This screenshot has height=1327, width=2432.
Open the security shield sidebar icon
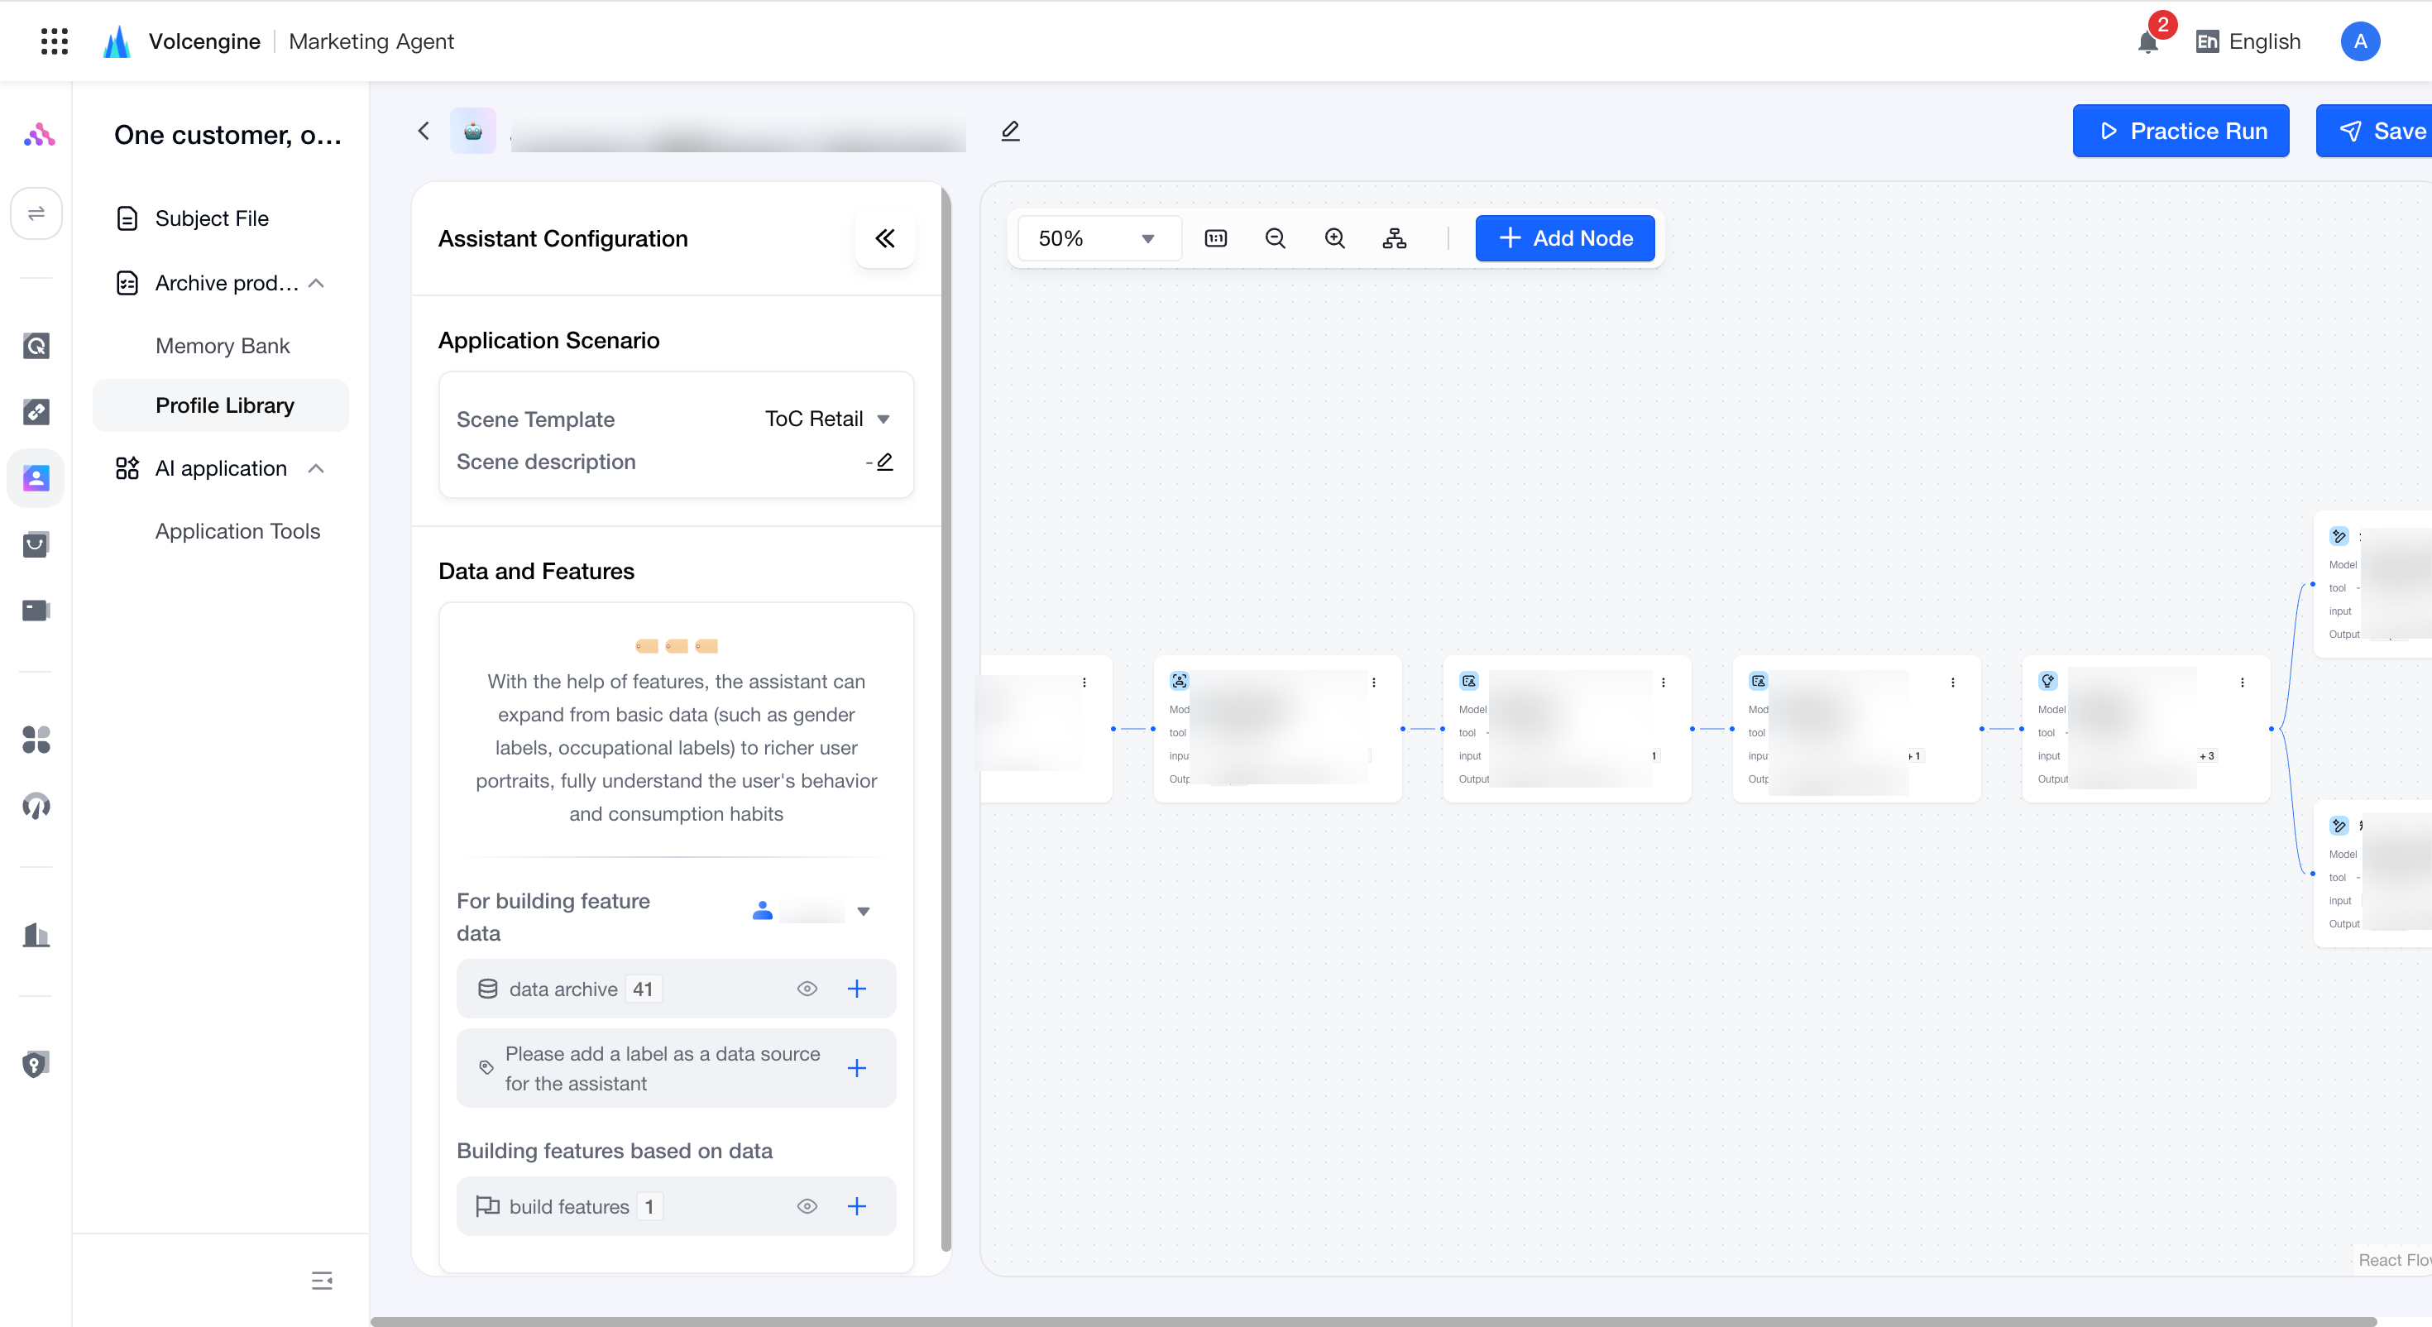pyautogui.click(x=36, y=1065)
